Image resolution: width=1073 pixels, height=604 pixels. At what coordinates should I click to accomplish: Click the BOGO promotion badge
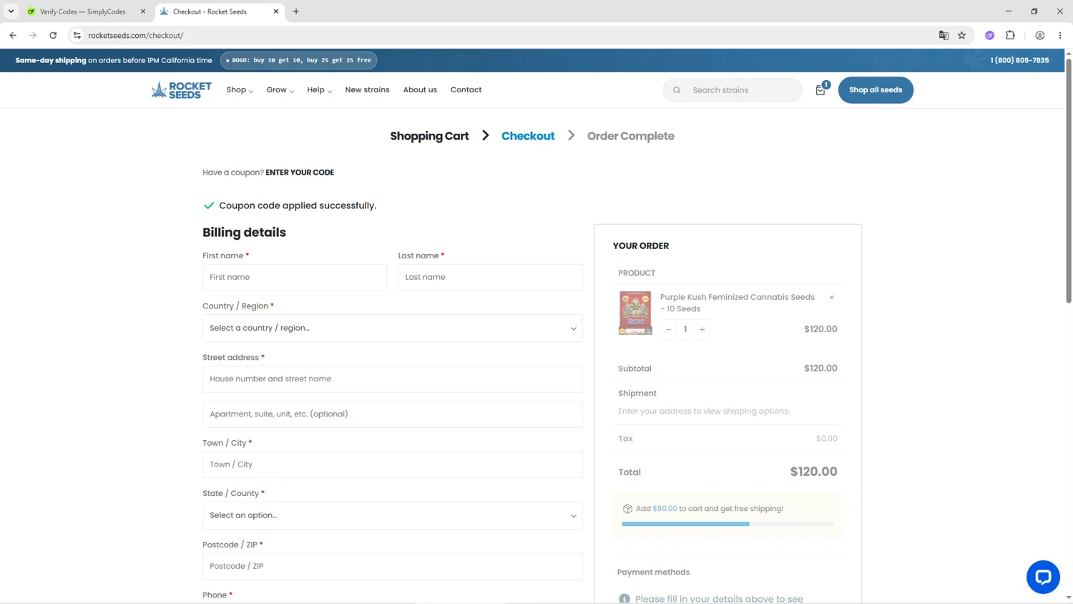298,60
